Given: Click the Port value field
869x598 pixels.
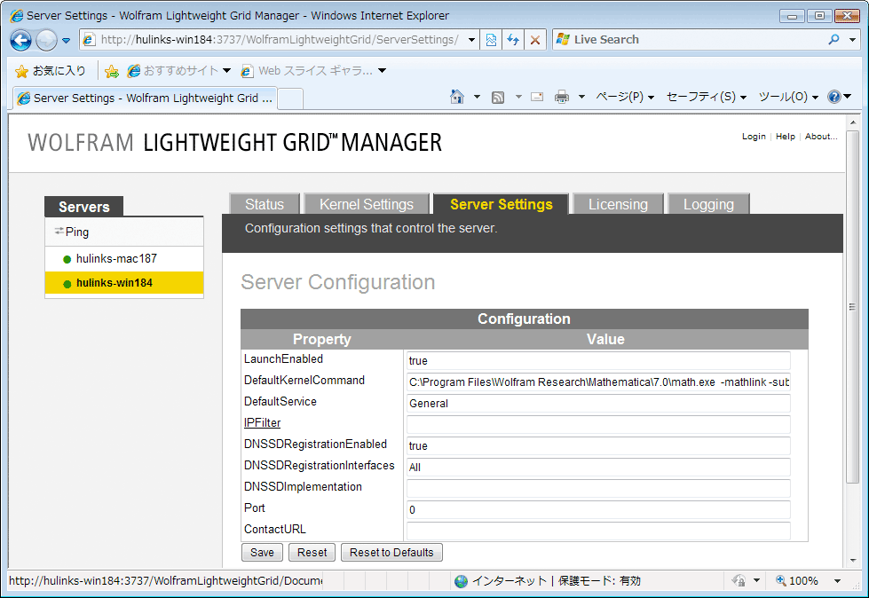Looking at the screenshot, I should click(598, 510).
